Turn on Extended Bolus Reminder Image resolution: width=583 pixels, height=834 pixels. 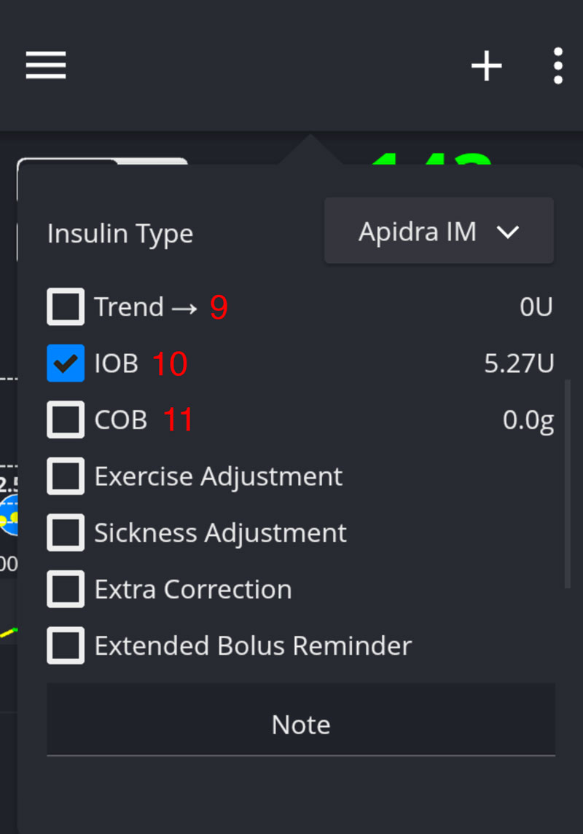click(x=66, y=645)
